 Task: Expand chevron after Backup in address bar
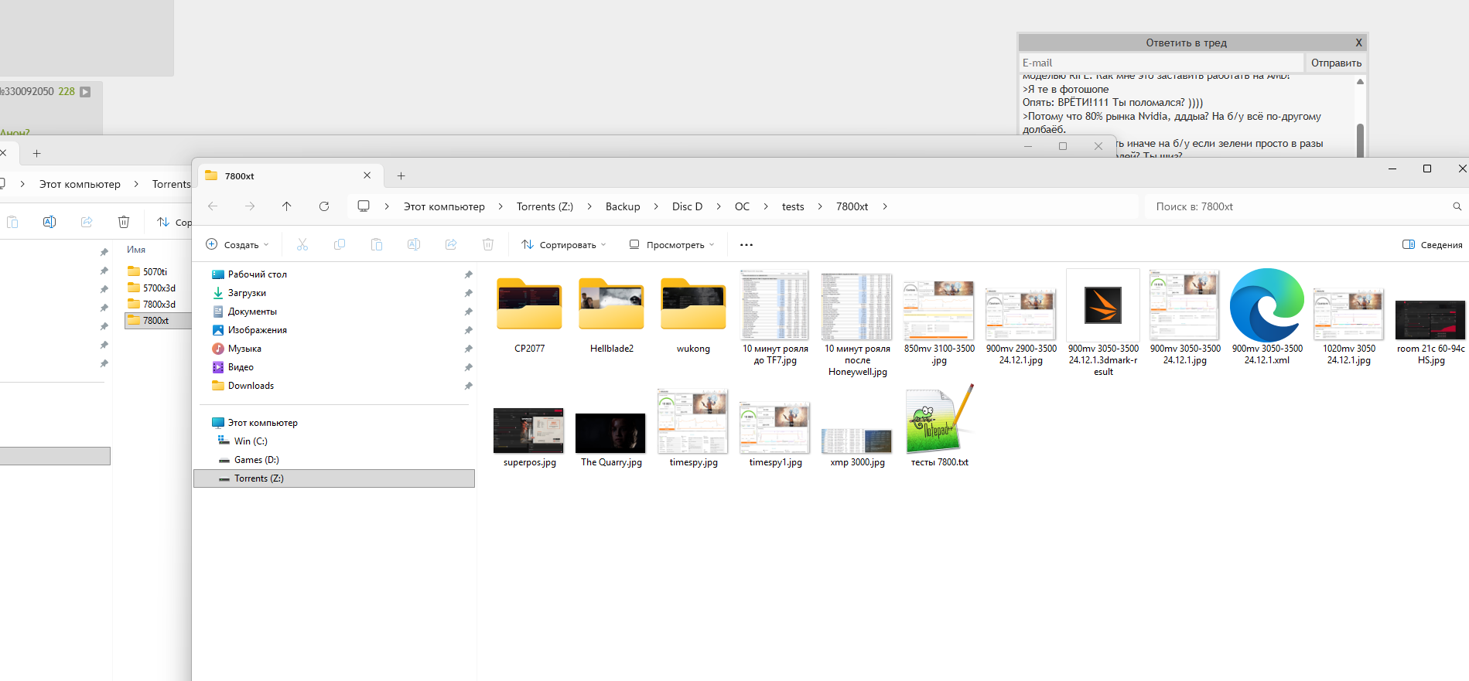coord(656,206)
